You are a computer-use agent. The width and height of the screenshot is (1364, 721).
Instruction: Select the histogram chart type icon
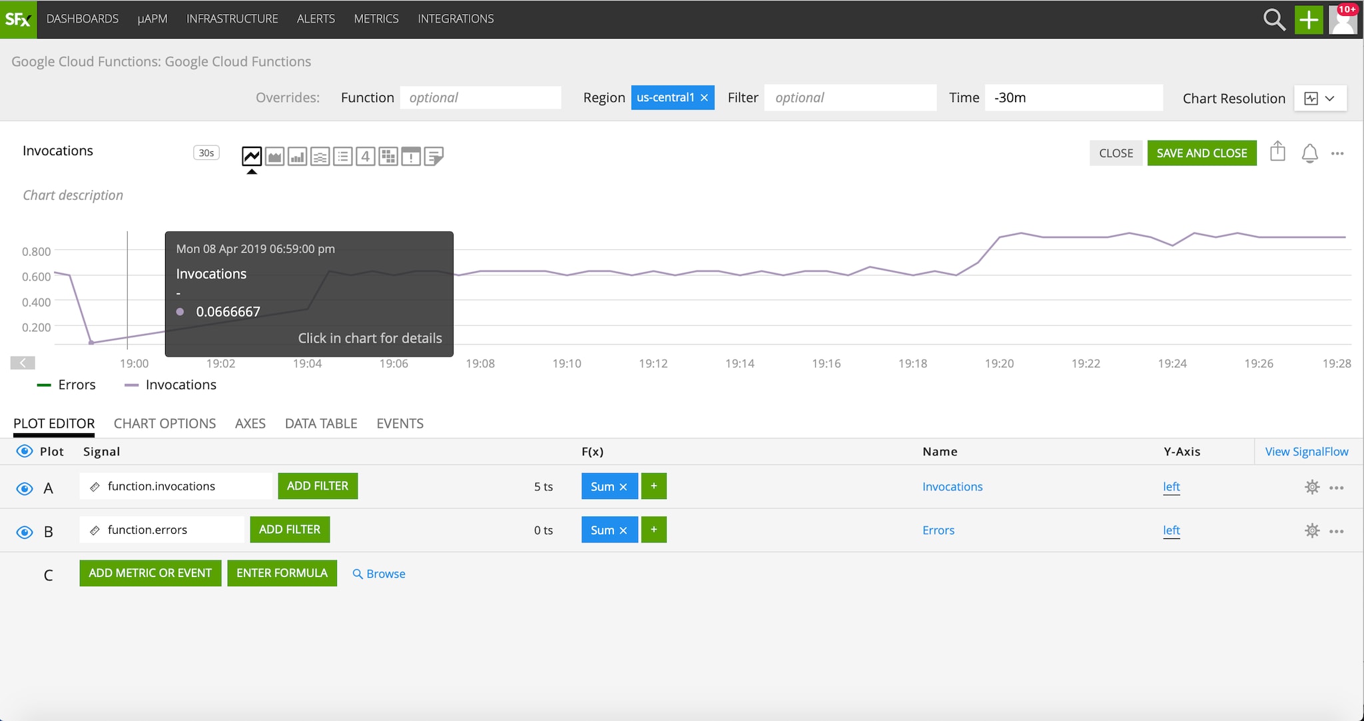coord(320,157)
